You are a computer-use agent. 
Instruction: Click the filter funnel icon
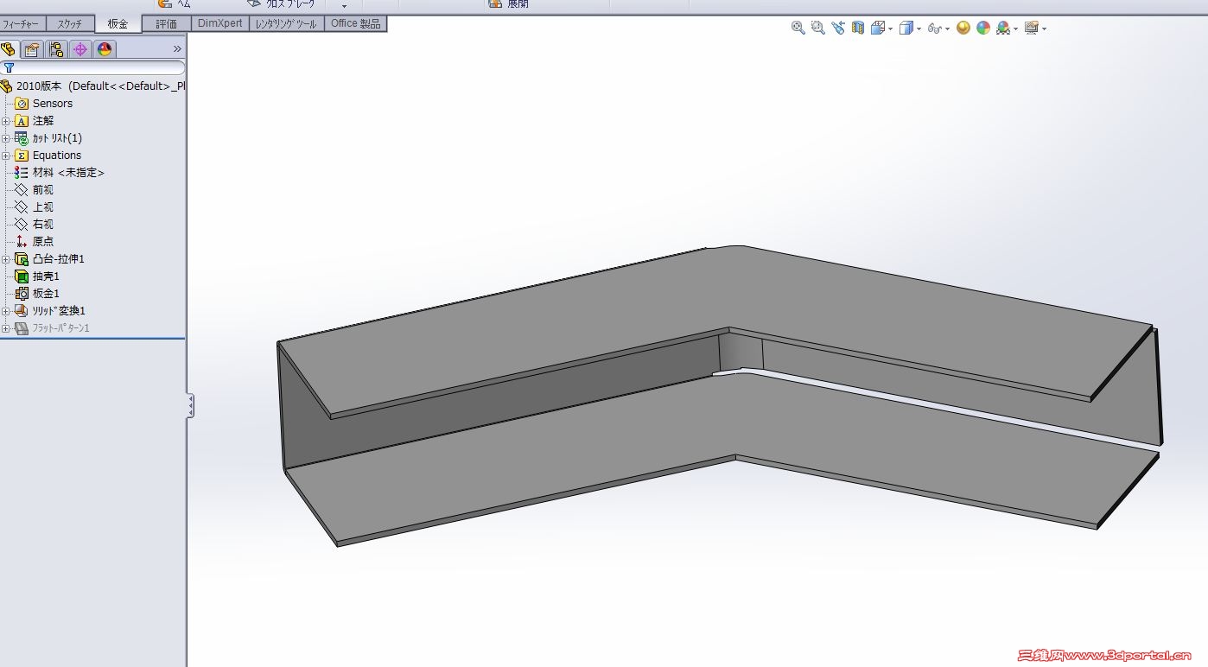pos(10,67)
